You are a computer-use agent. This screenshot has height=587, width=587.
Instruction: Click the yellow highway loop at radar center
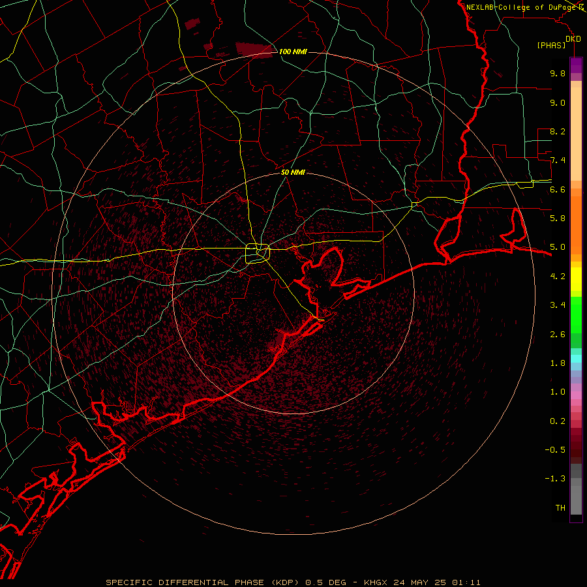[258, 253]
